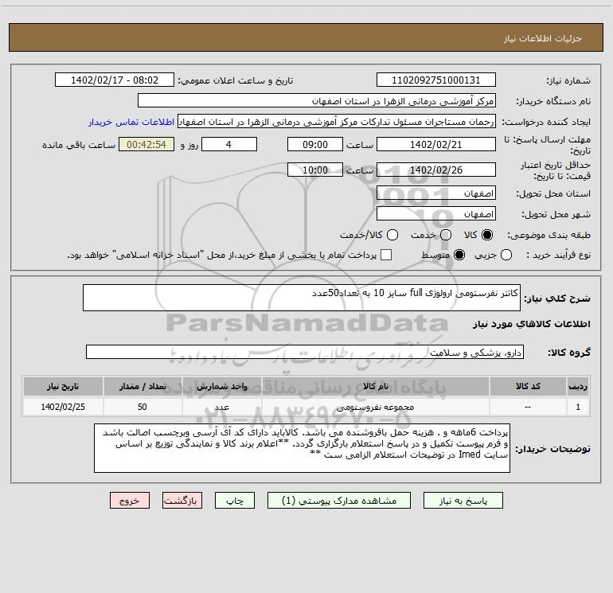Click the buyer notes text area
The height and width of the screenshot is (593, 613).
(302, 448)
